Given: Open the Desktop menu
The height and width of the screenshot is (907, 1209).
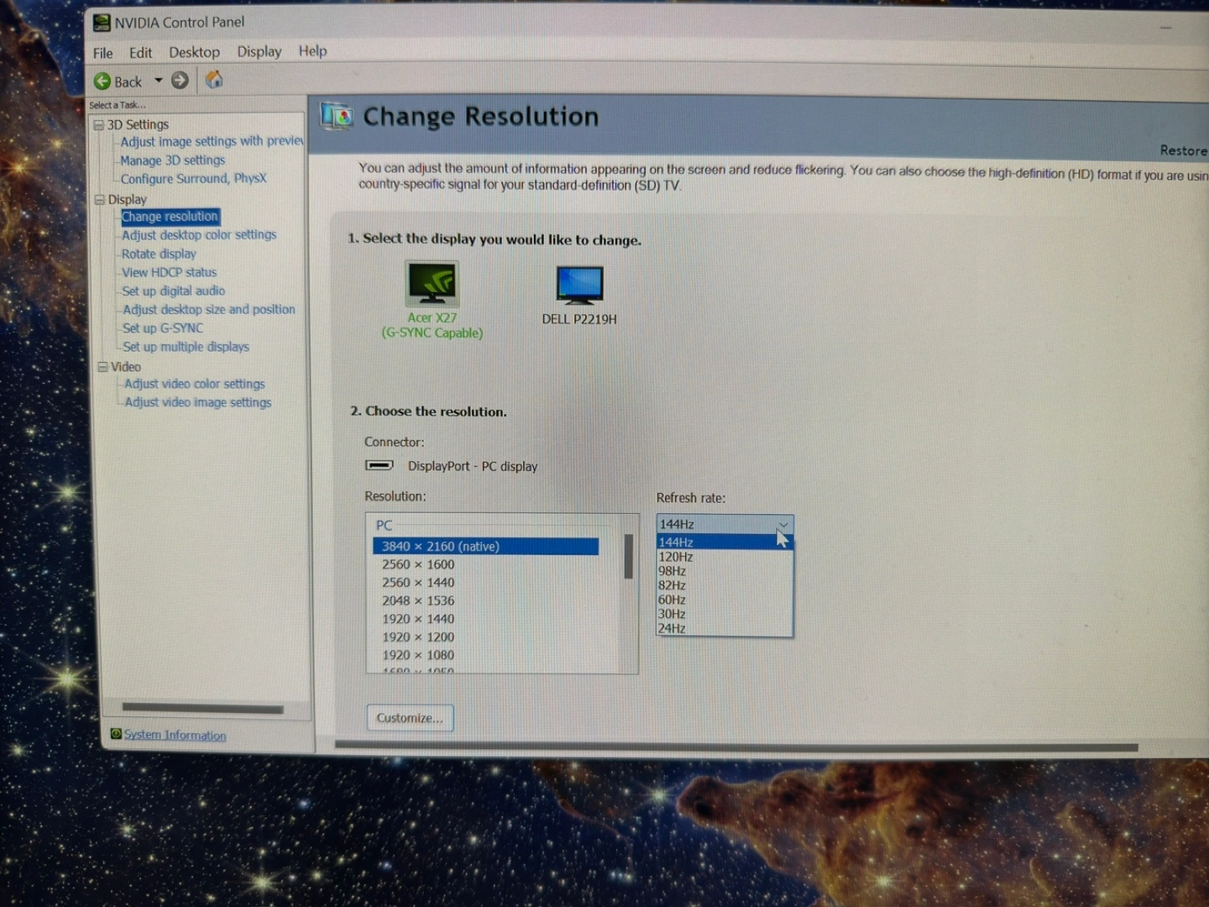Looking at the screenshot, I should (194, 52).
